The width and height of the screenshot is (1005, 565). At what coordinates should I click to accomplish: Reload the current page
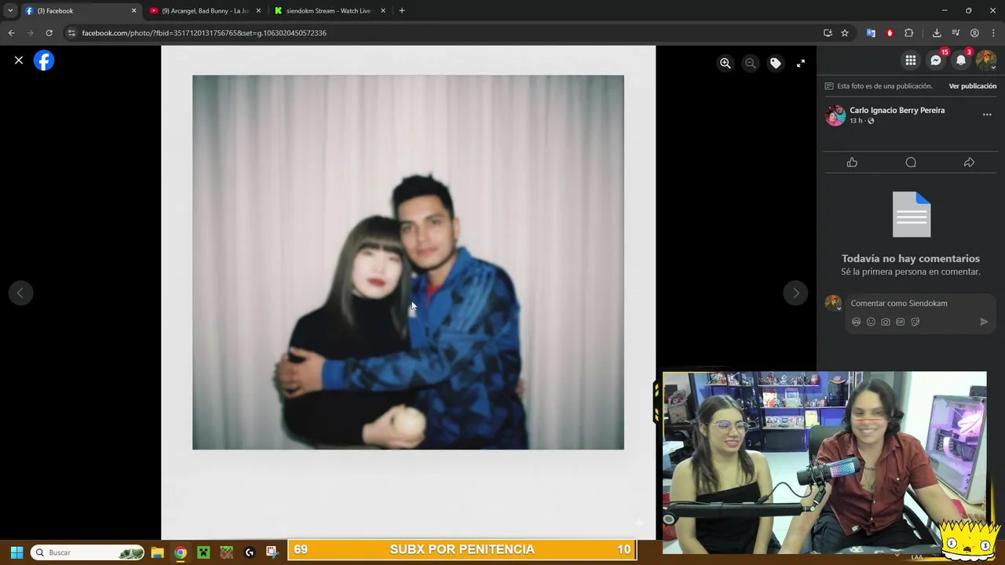(x=49, y=33)
